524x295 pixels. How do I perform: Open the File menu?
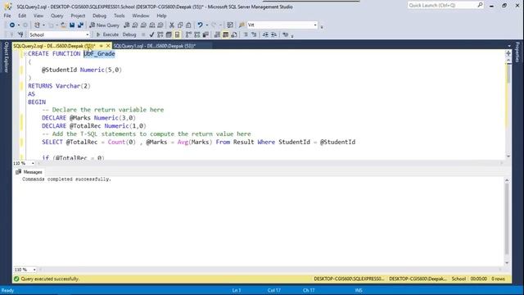(x=7, y=16)
